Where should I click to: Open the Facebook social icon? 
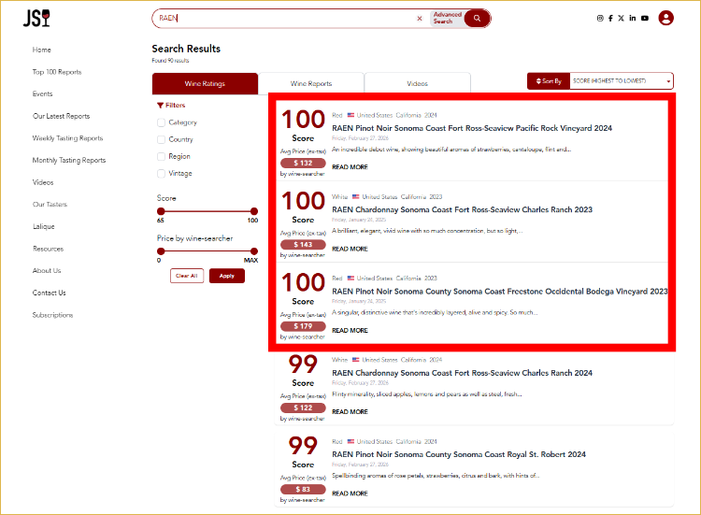pos(610,19)
